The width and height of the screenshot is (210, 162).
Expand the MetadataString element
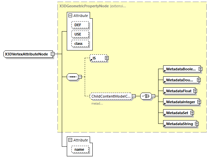point(197,124)
